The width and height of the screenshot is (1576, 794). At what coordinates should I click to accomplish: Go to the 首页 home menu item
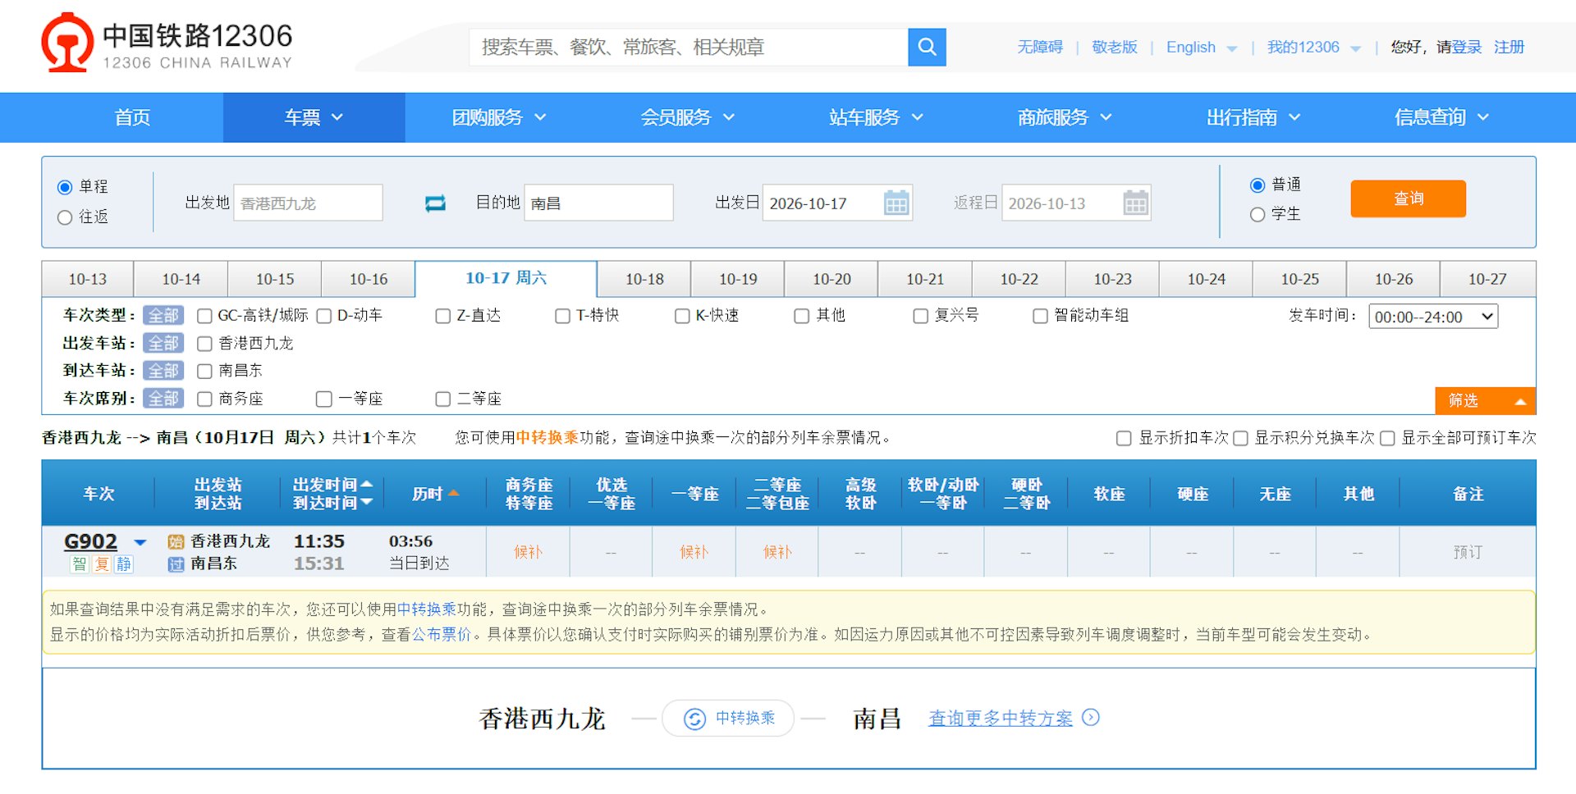132,117
